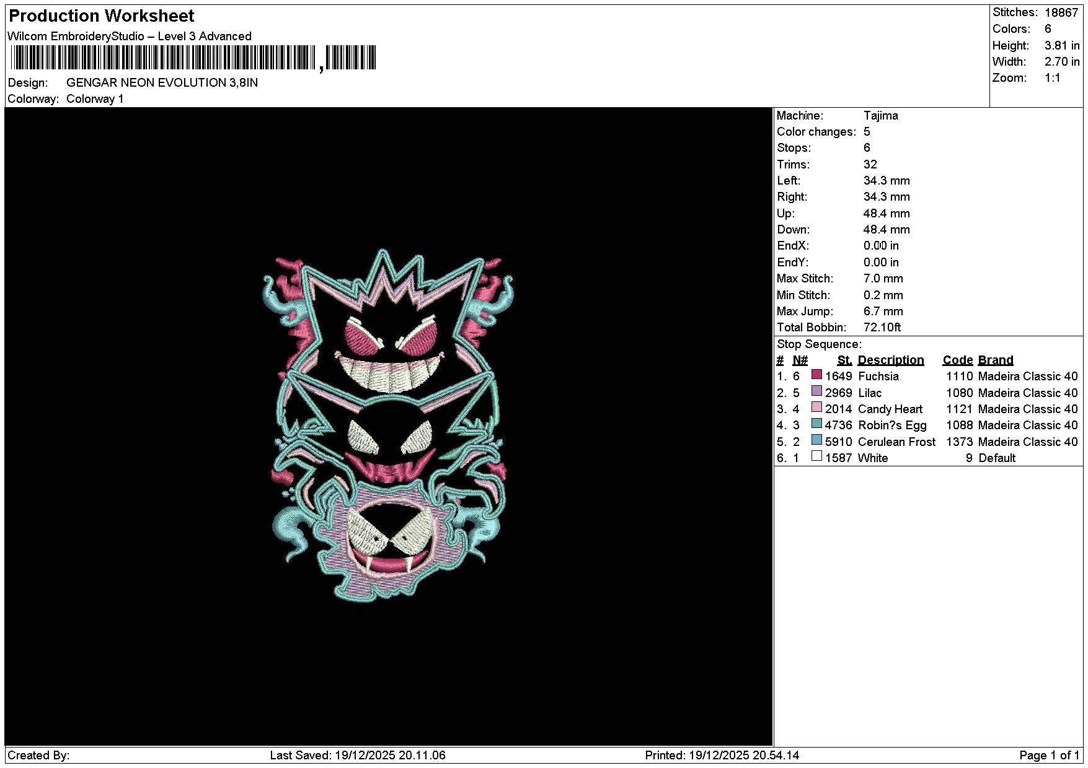Click Candy Heart stitch count "2014"
The height and width of the screenshot is (768, 1088).
click(839, 409)
